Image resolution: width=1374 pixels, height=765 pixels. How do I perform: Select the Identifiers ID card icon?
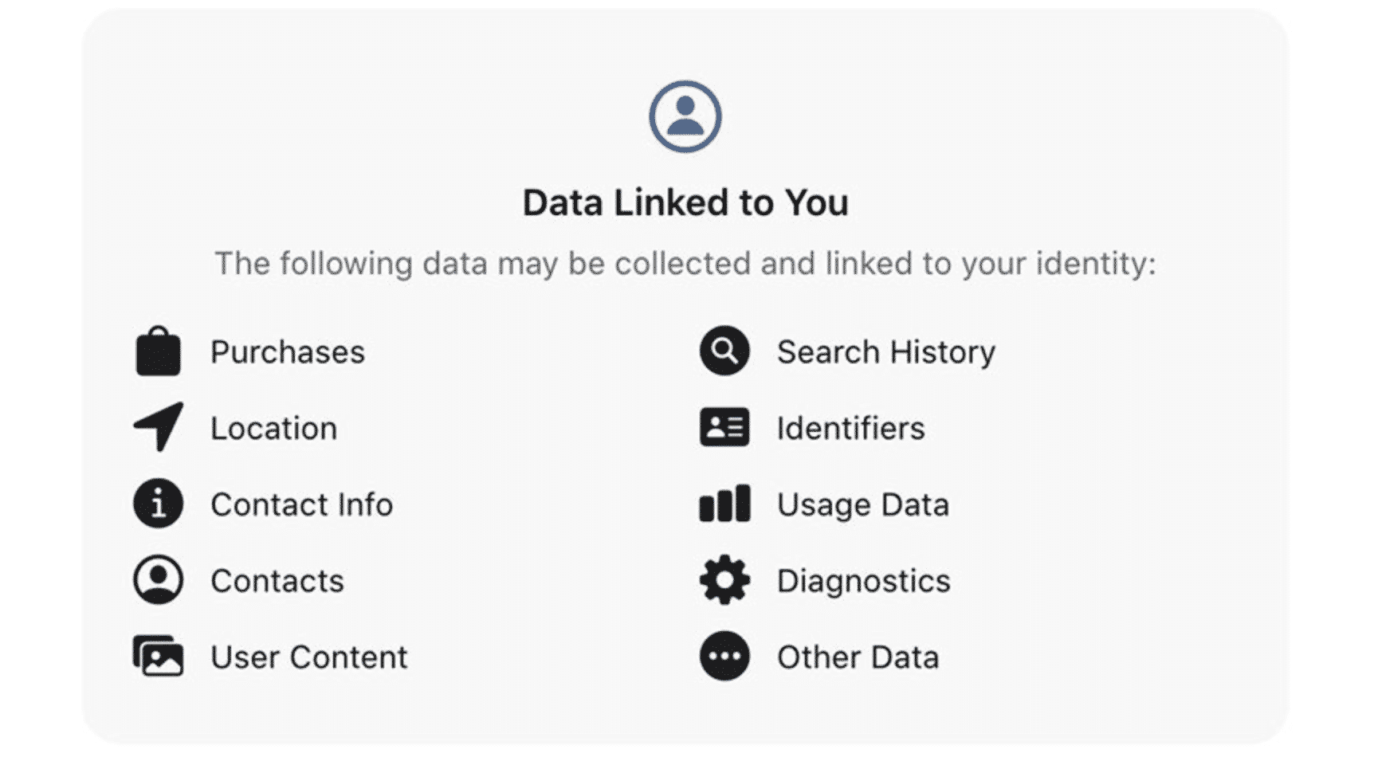(724, 428)
